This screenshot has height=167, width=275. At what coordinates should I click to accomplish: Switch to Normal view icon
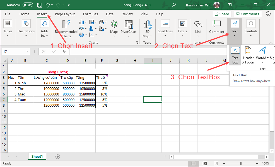194,163
